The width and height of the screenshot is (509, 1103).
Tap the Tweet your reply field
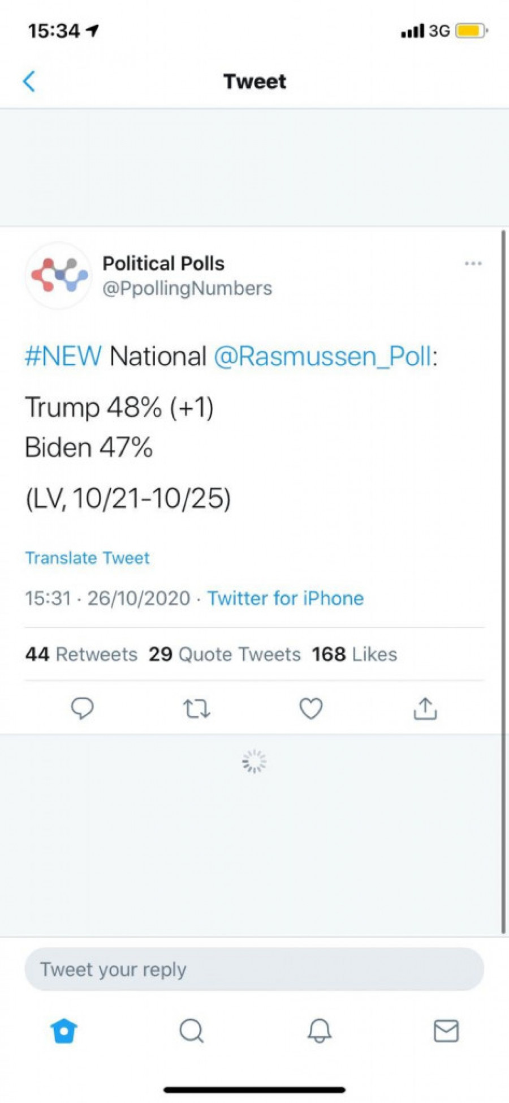255,969
